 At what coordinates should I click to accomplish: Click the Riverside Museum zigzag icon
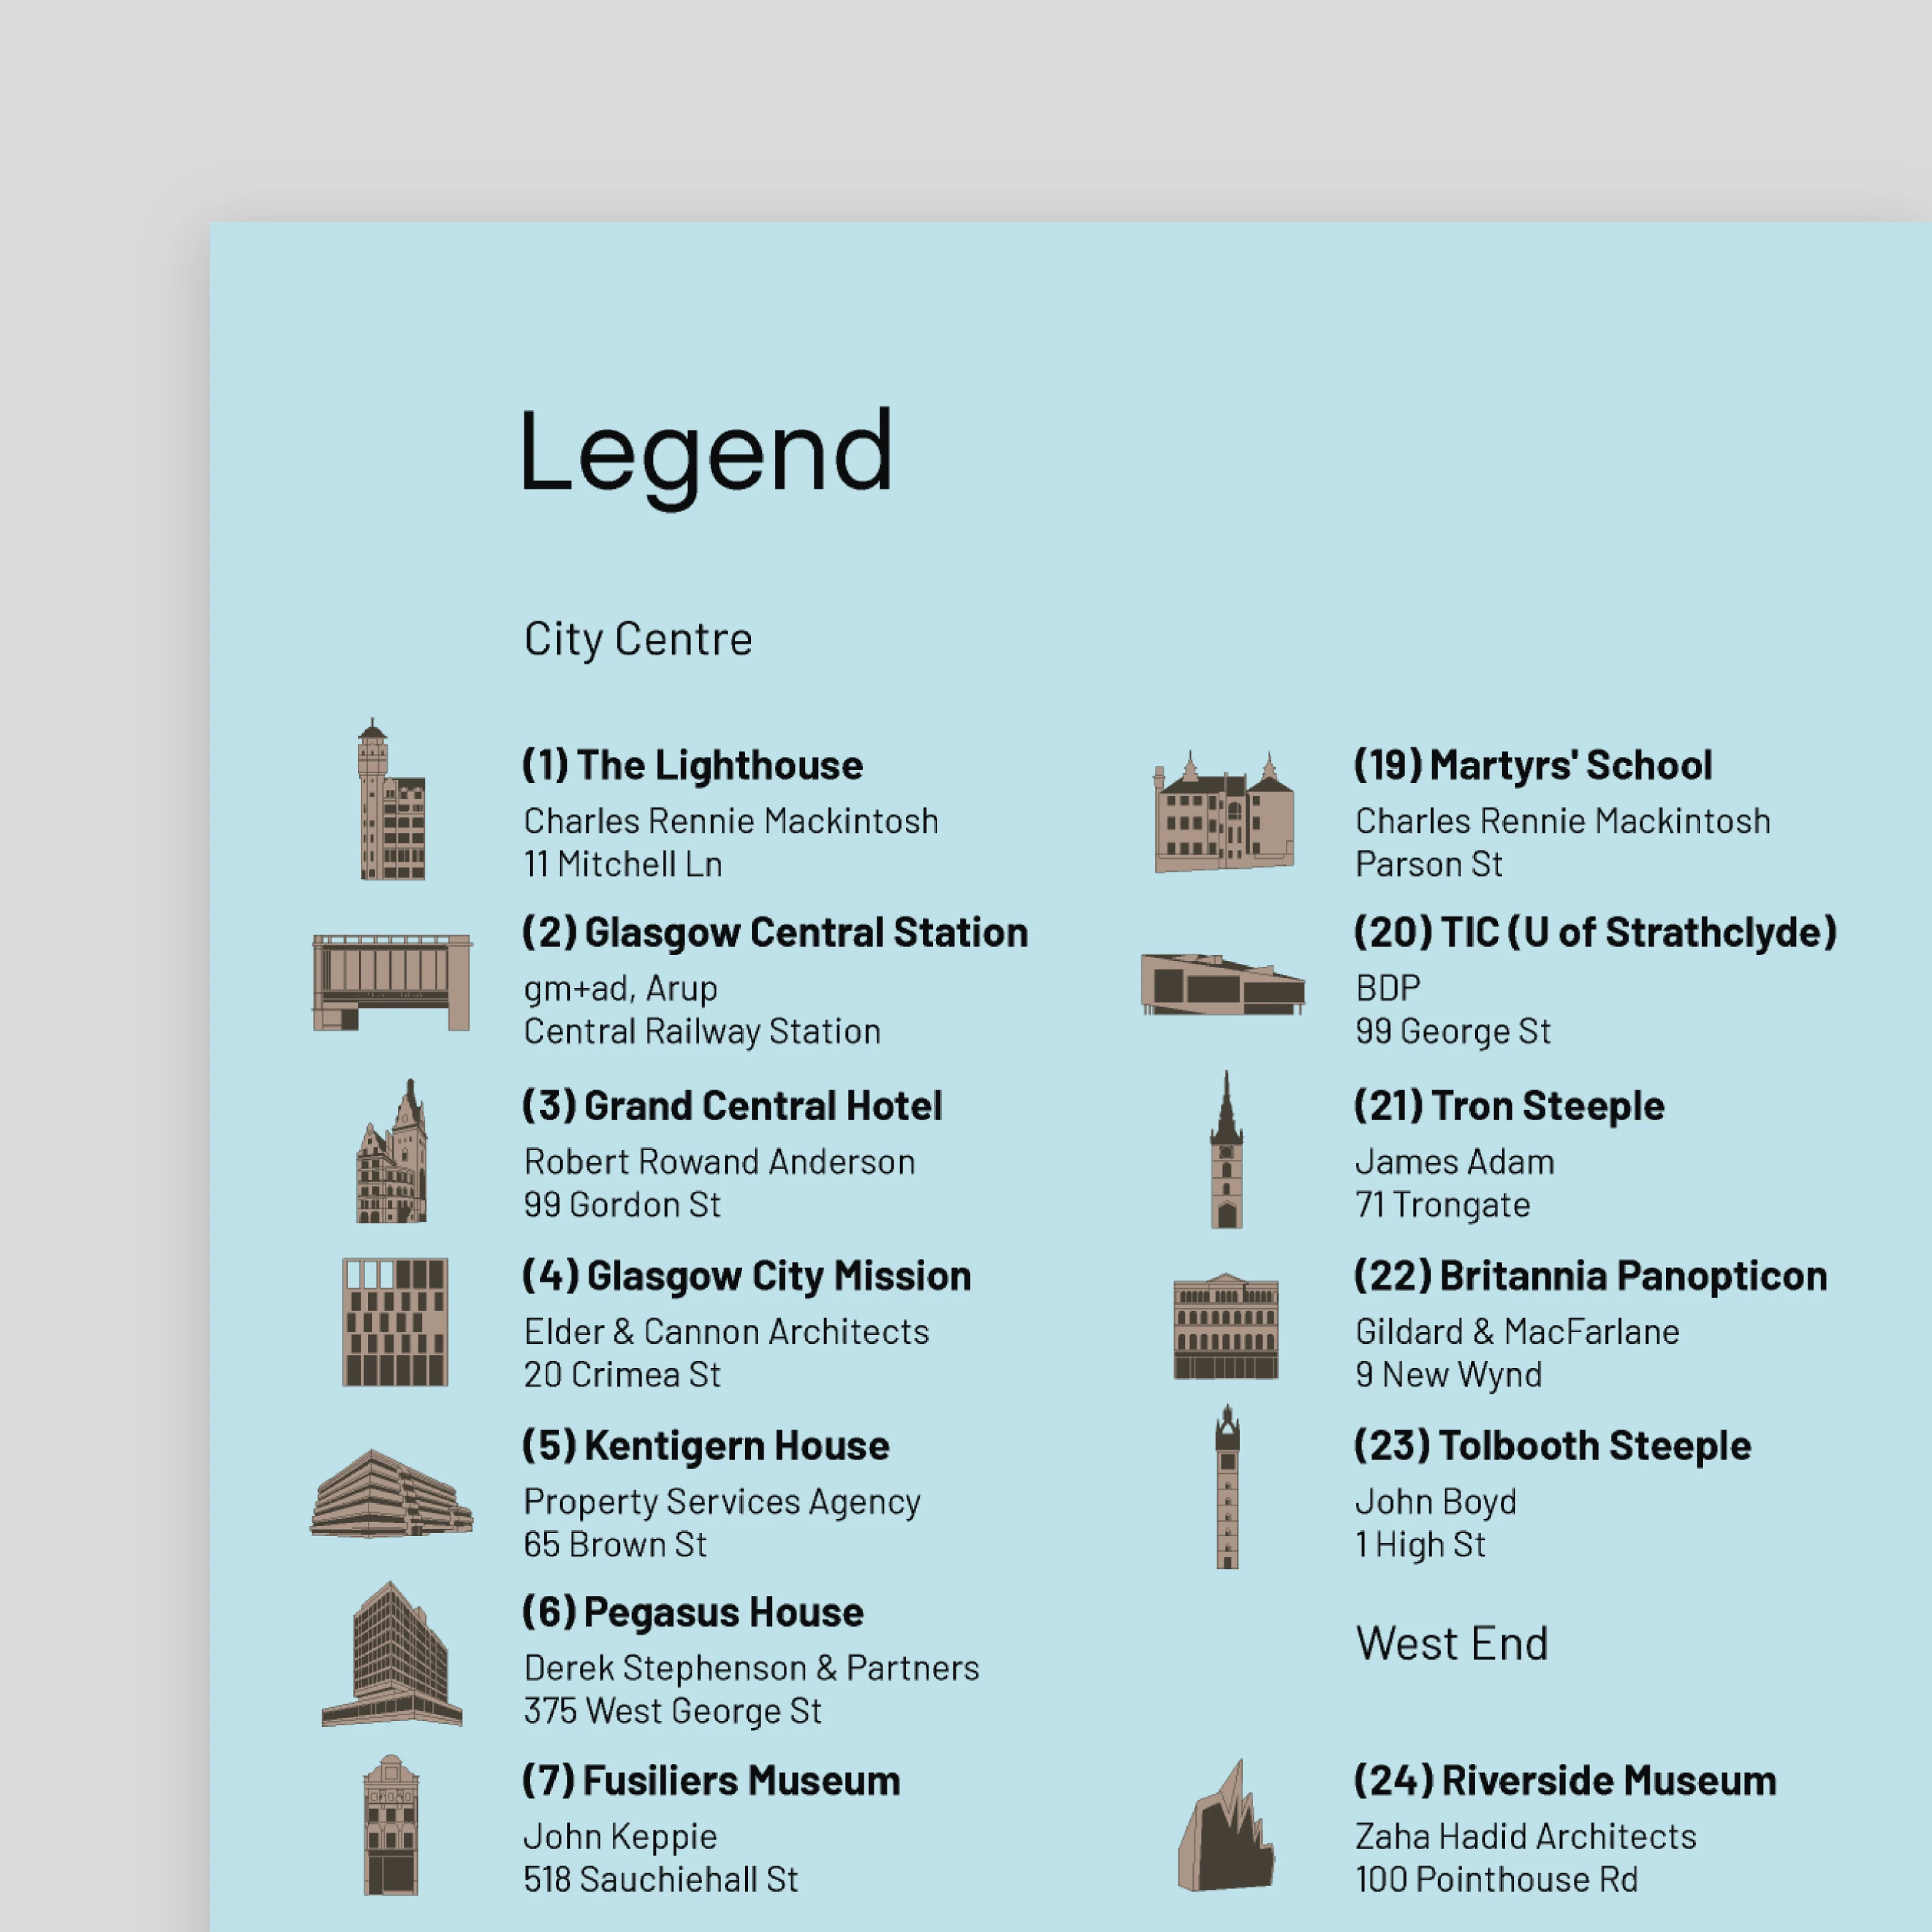pos(1226,1826)
